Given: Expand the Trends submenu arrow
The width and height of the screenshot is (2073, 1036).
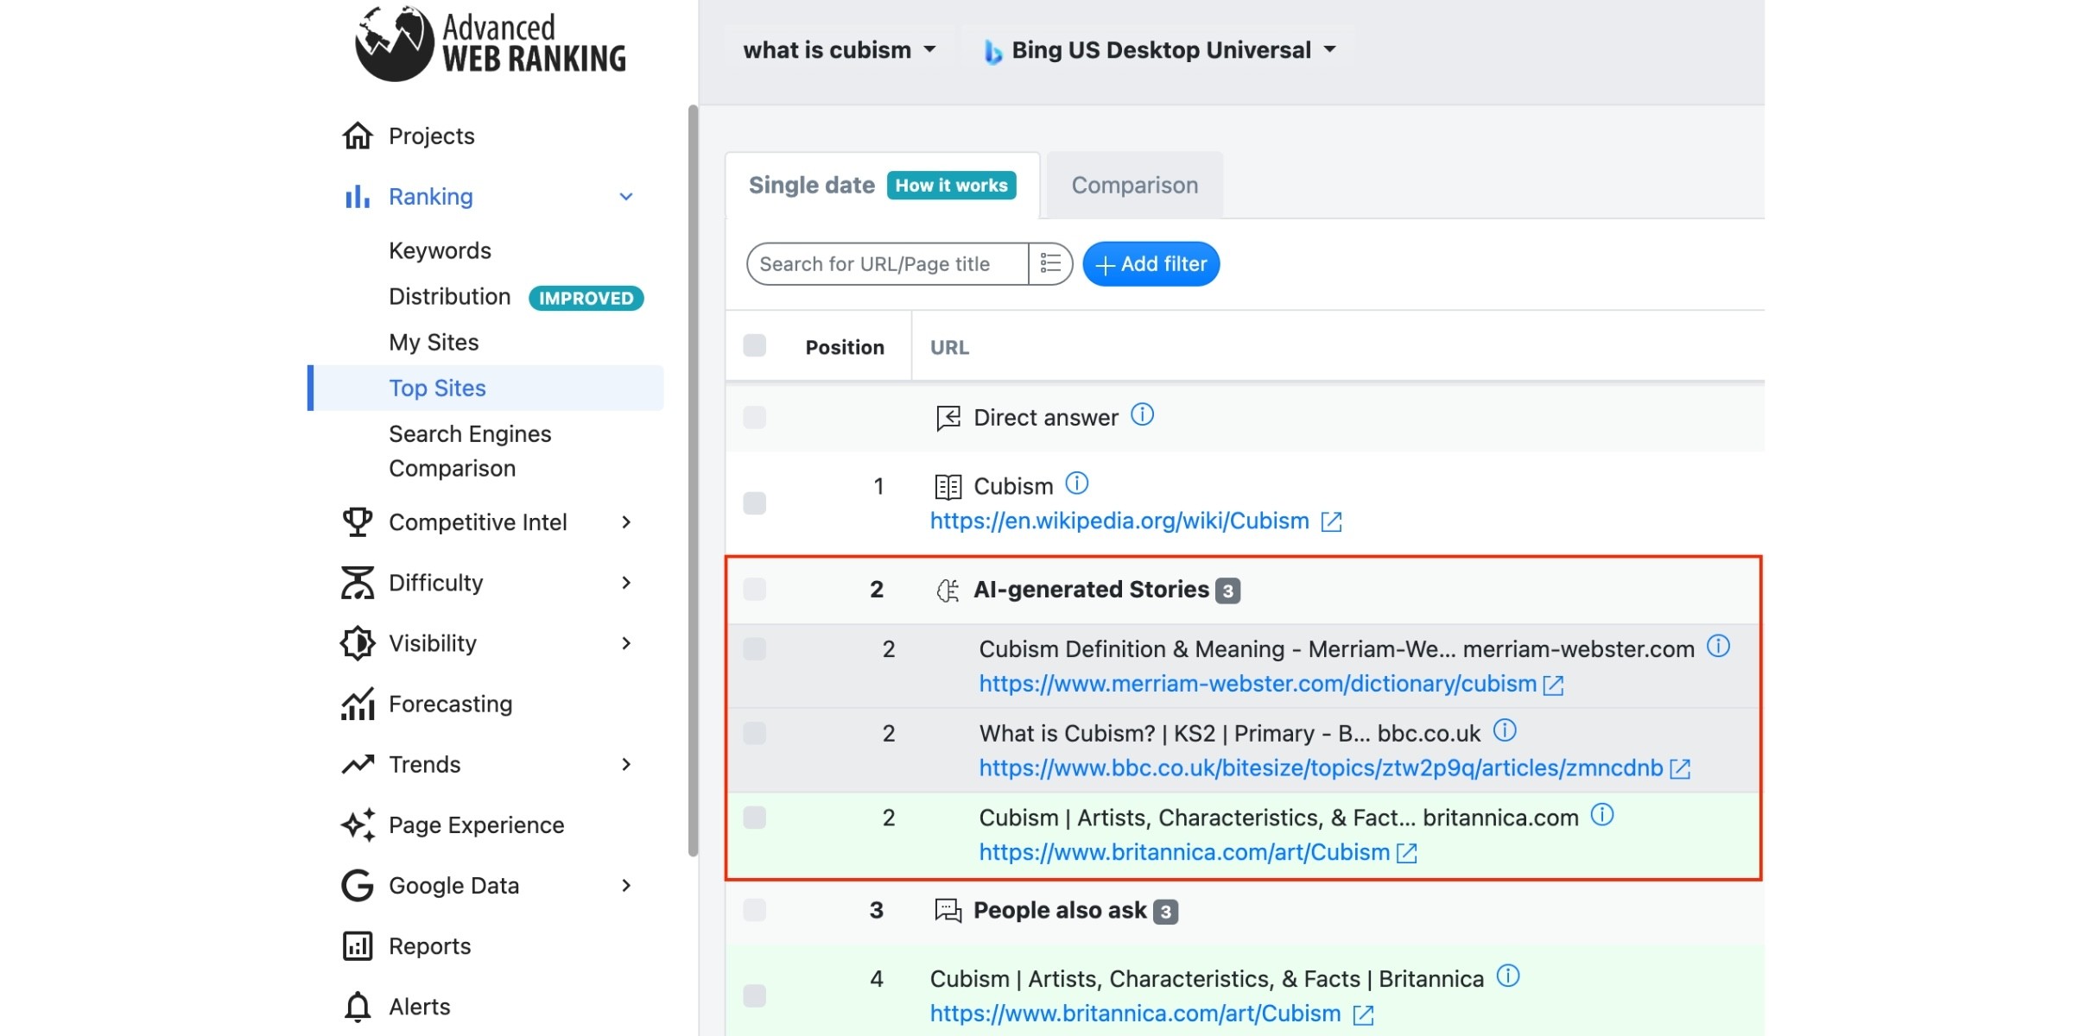Looking at the screenshot, I should point(626,764).
